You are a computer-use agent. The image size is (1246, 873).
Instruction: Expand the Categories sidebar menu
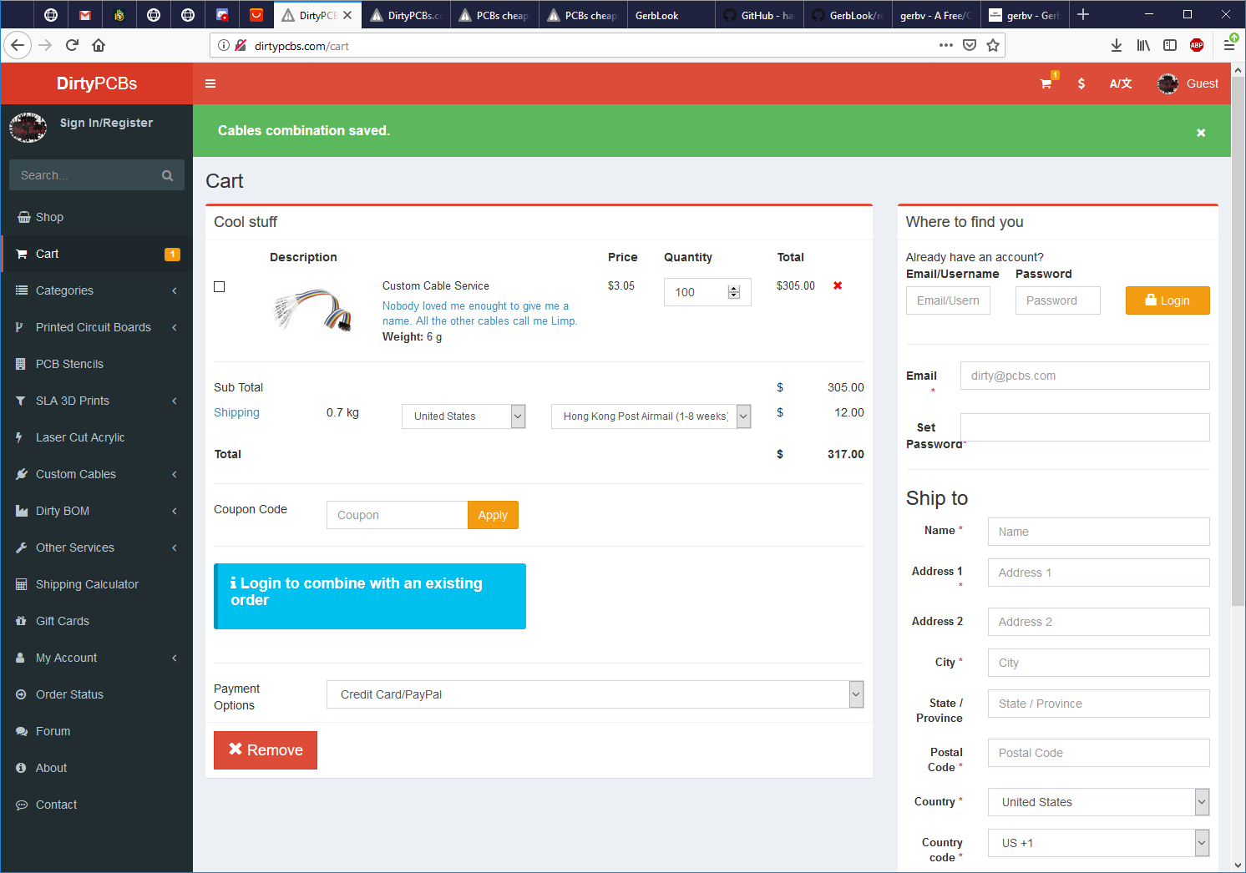[97, 290]
